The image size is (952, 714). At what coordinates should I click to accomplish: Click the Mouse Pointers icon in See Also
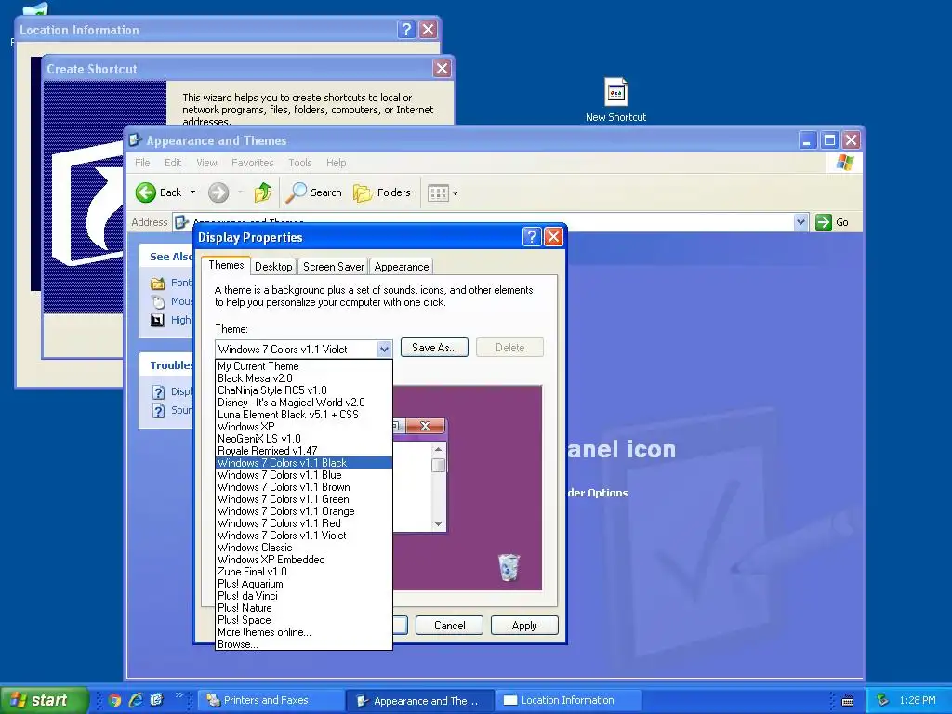tap(158, 301)
